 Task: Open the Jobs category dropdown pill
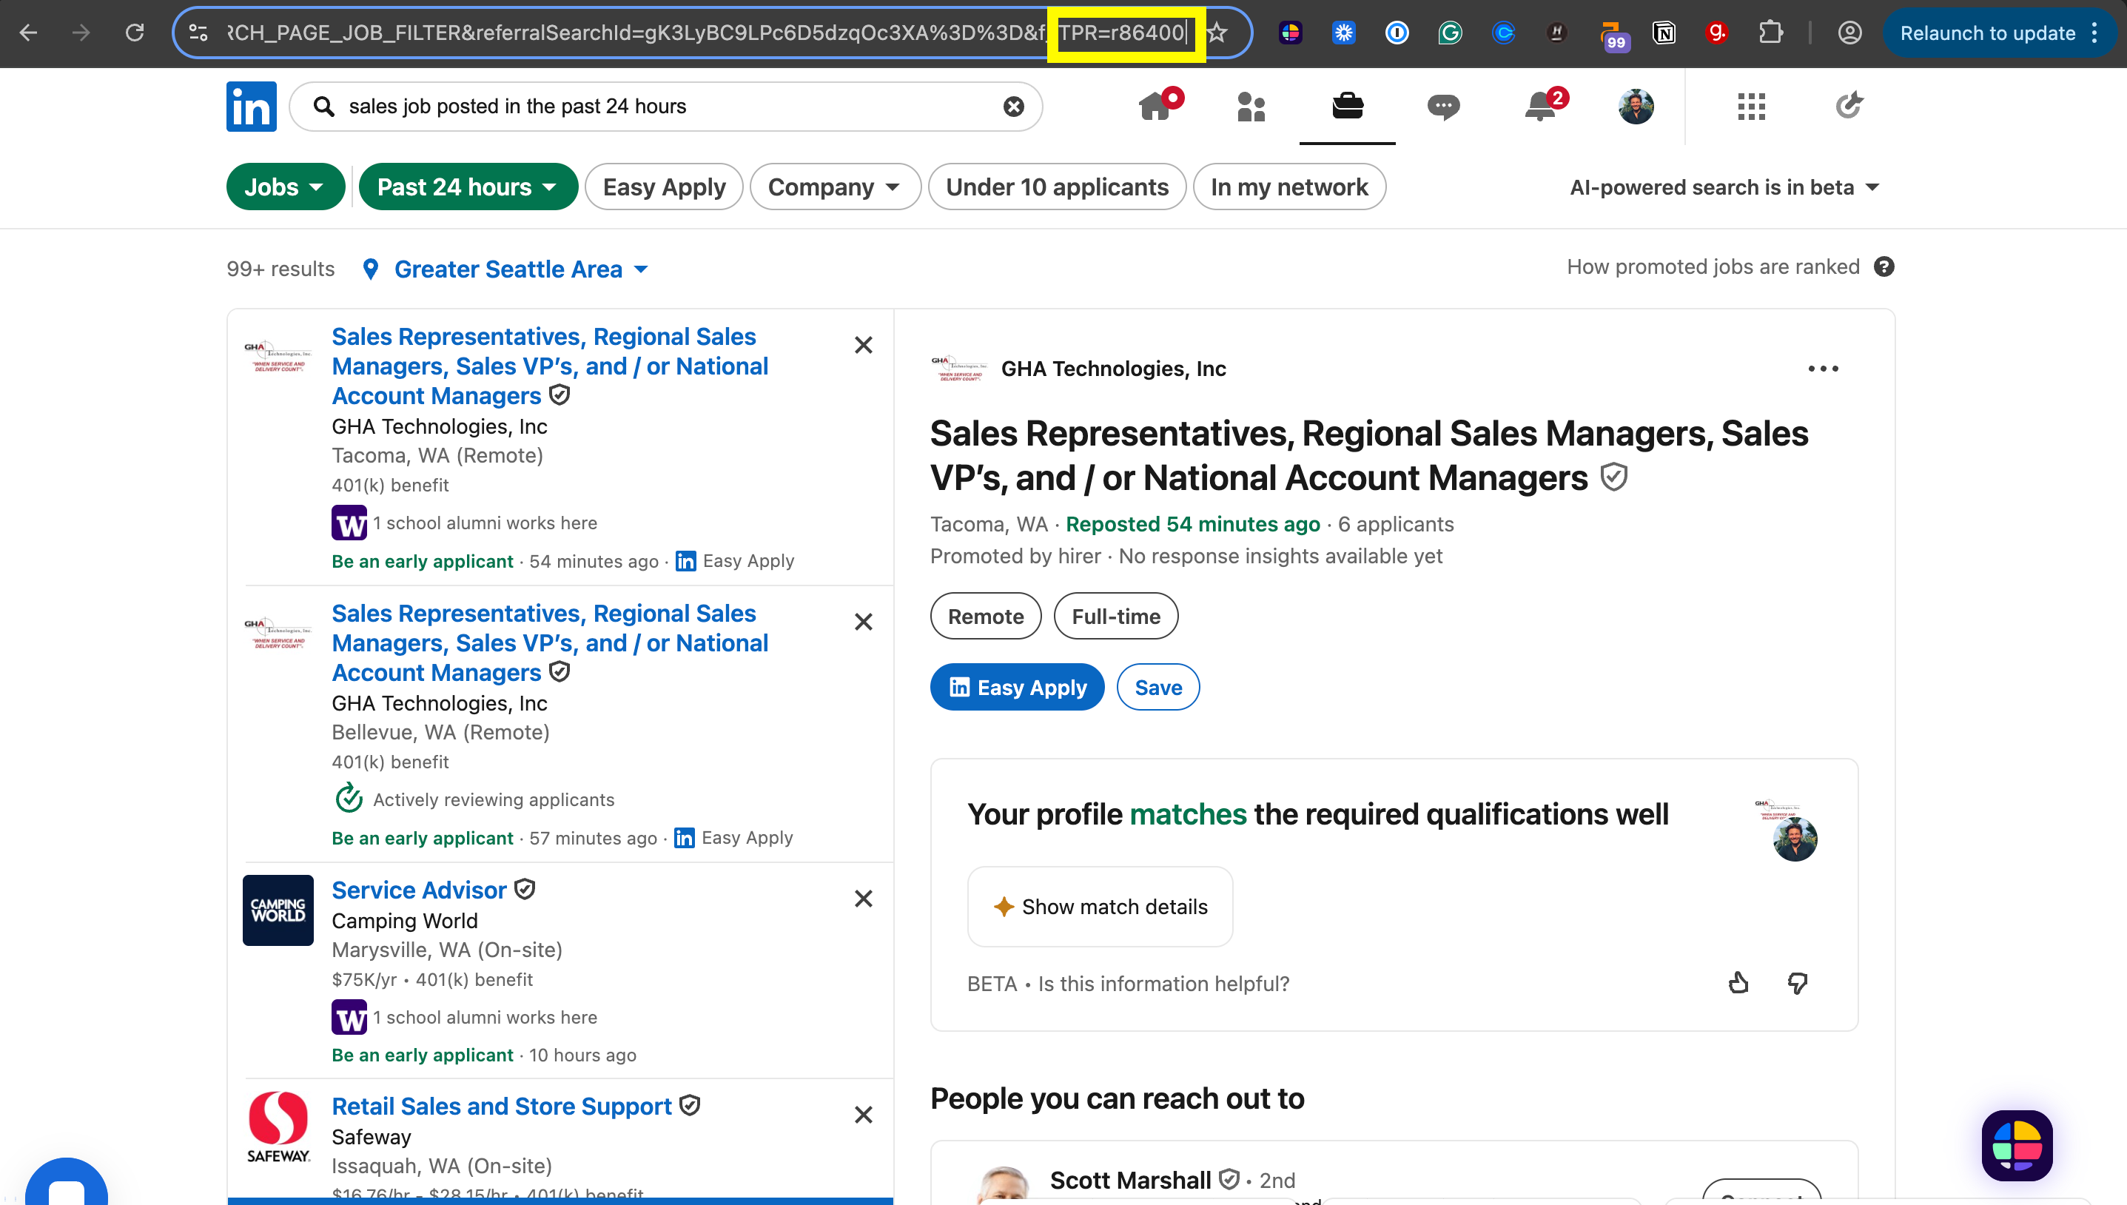tap(285, 187)
